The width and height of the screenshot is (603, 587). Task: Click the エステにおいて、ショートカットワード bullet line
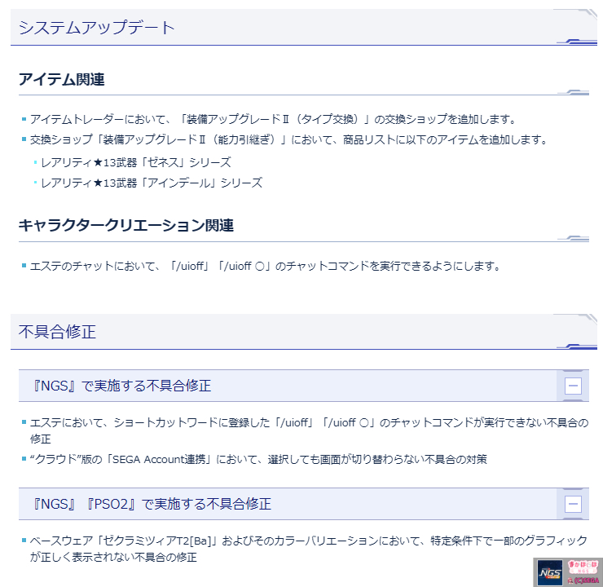coord(309,430)
